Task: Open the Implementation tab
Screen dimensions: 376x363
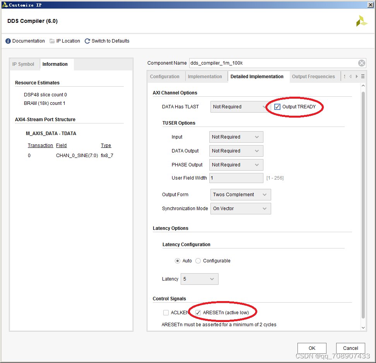Action: tap(205, 77)
